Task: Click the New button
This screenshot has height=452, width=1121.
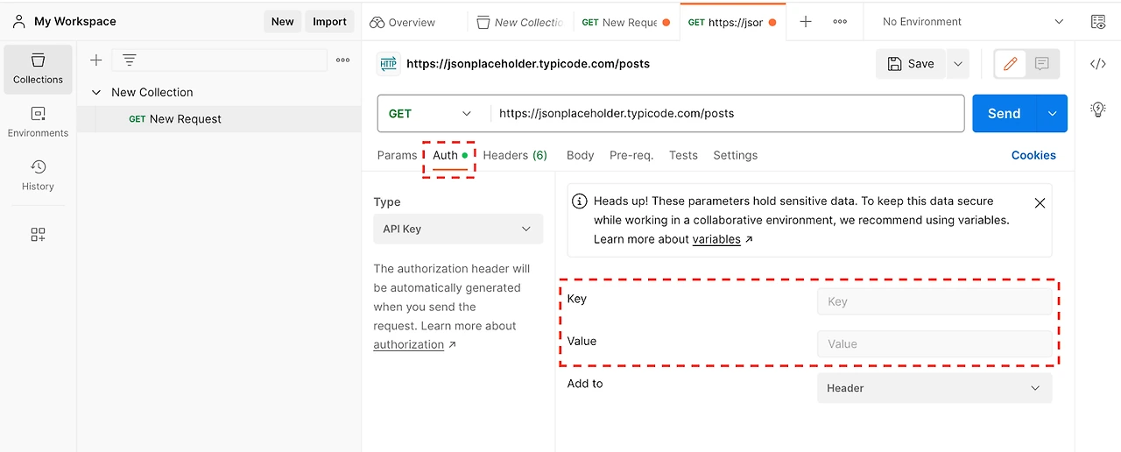Action: [282, 22]
